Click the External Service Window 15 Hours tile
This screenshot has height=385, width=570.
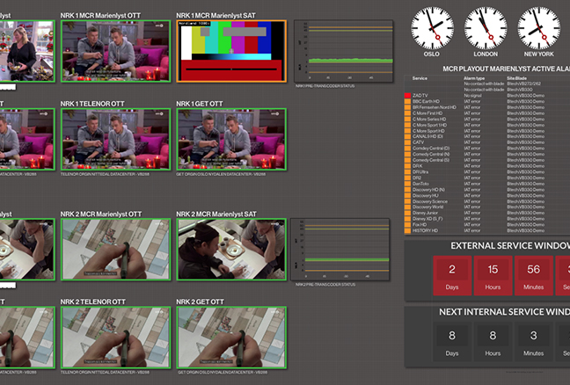point(493,276)
